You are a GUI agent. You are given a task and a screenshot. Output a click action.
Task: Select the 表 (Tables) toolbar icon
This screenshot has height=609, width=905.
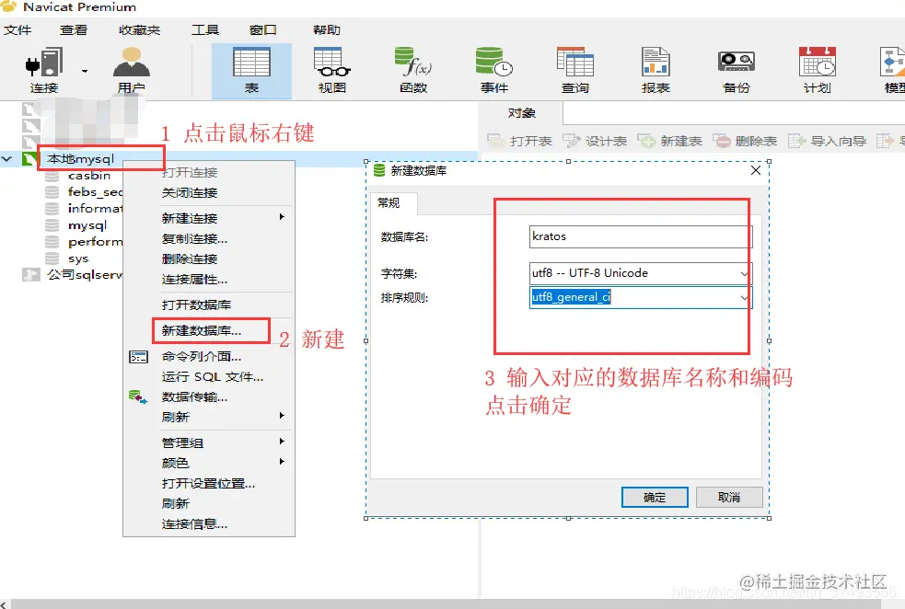pyautogui.click(x=251, y=68)
